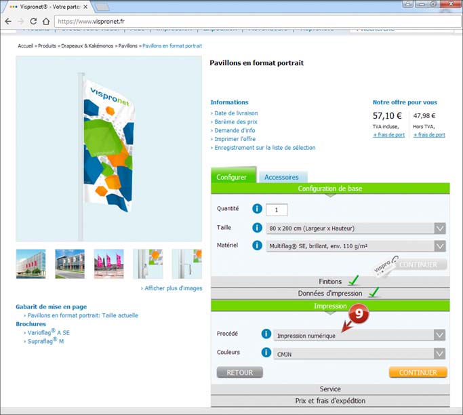463x415 pixels.
Task: Open the Taille size dropdown
Action: click(356, 229)
